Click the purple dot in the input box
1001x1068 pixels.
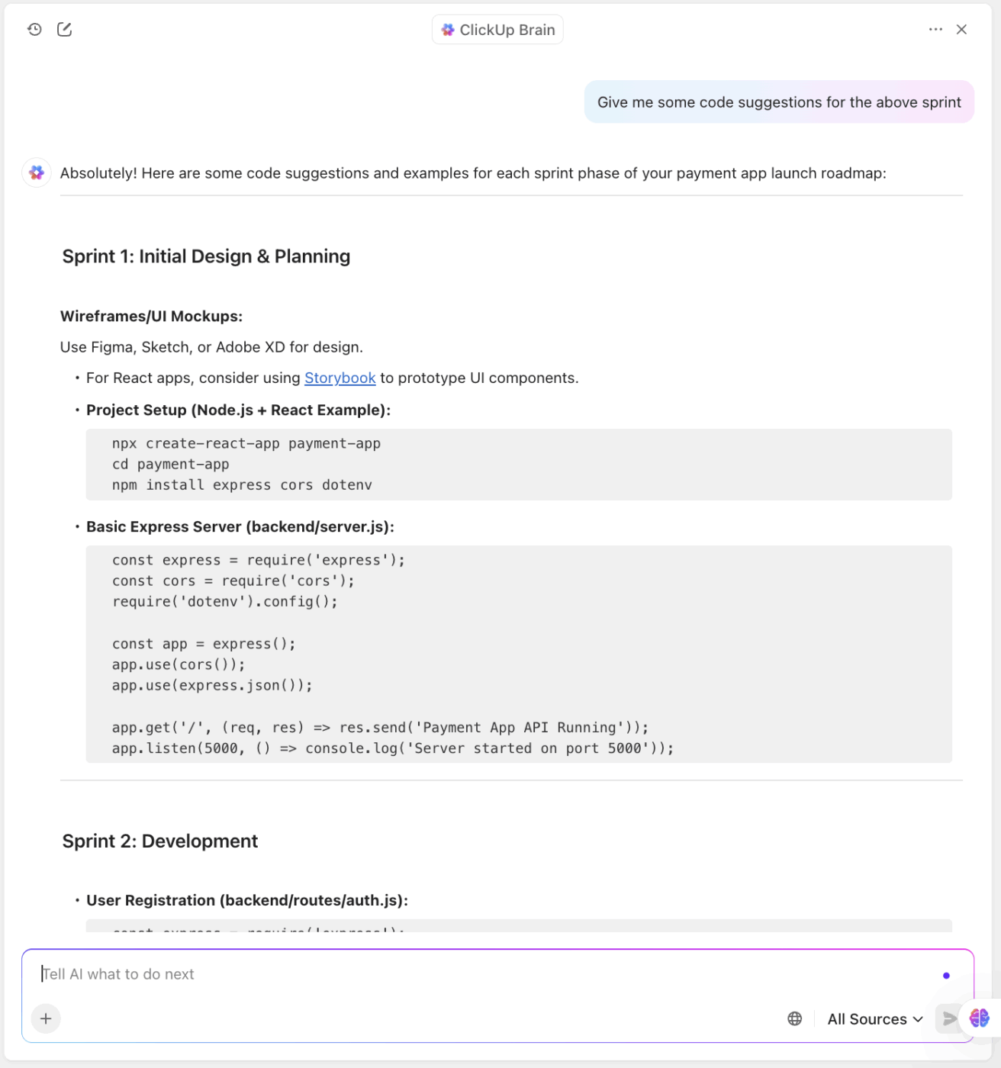pyautogui.click(x=946, y=976)
